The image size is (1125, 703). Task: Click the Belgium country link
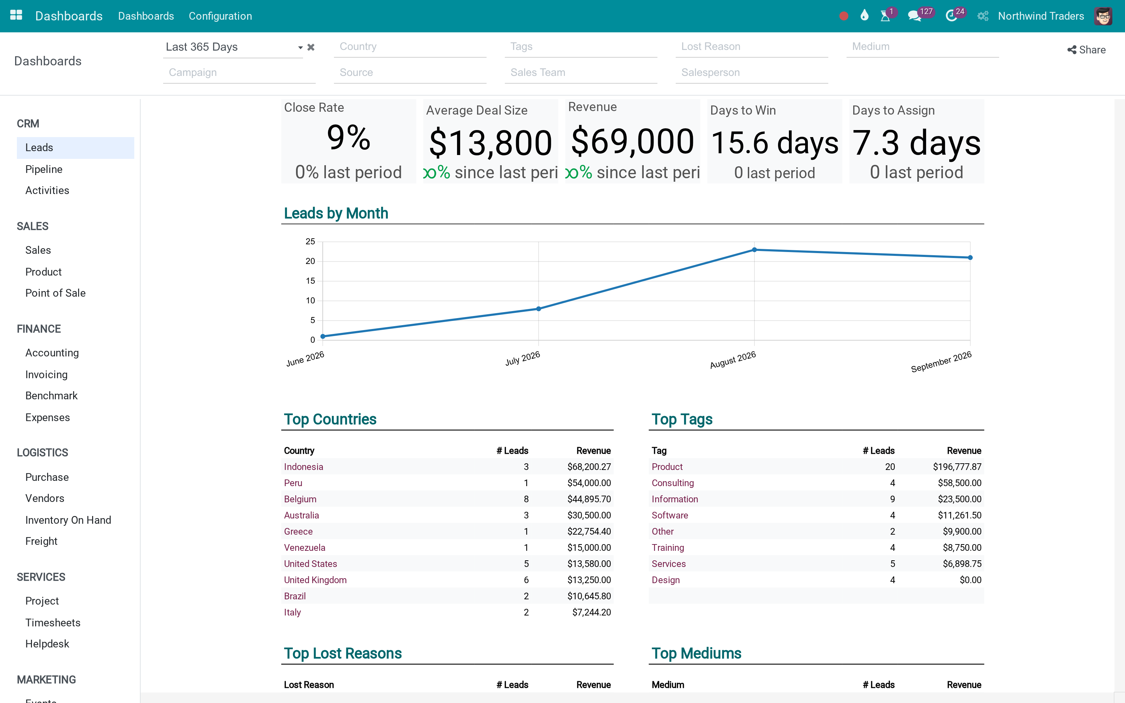pyautogui.click(x=300, y=499)
